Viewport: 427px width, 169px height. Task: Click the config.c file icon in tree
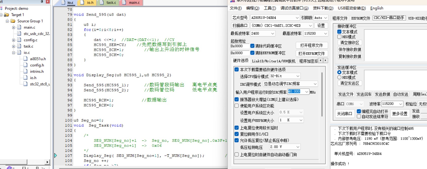pos(19,40)
